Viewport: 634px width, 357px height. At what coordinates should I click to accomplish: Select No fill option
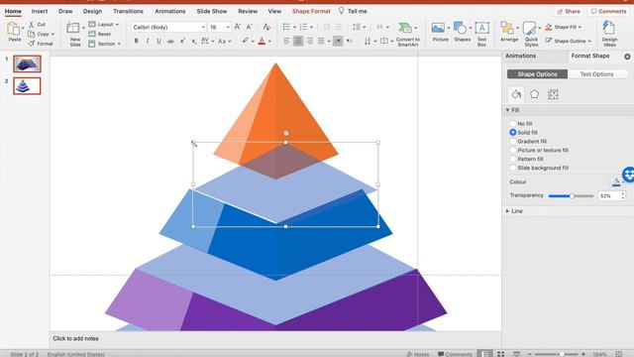pos(513,123)
